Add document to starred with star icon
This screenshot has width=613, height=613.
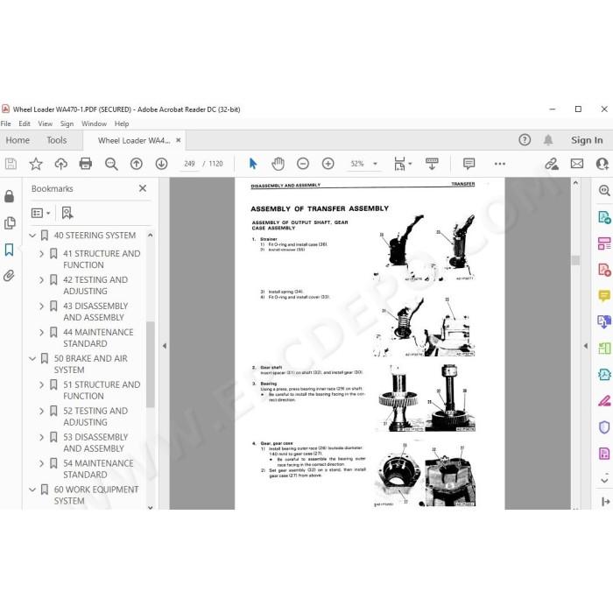tap(36, 164)
